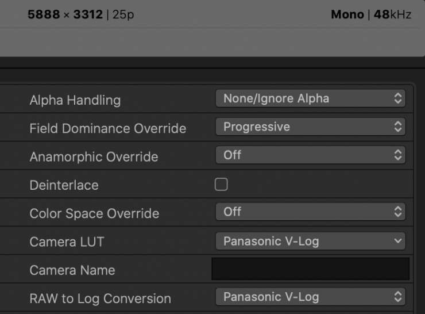Click the up-down arrows on Alpha Handling
This screenshot has width=425, height=314.
tap(398, 98)
